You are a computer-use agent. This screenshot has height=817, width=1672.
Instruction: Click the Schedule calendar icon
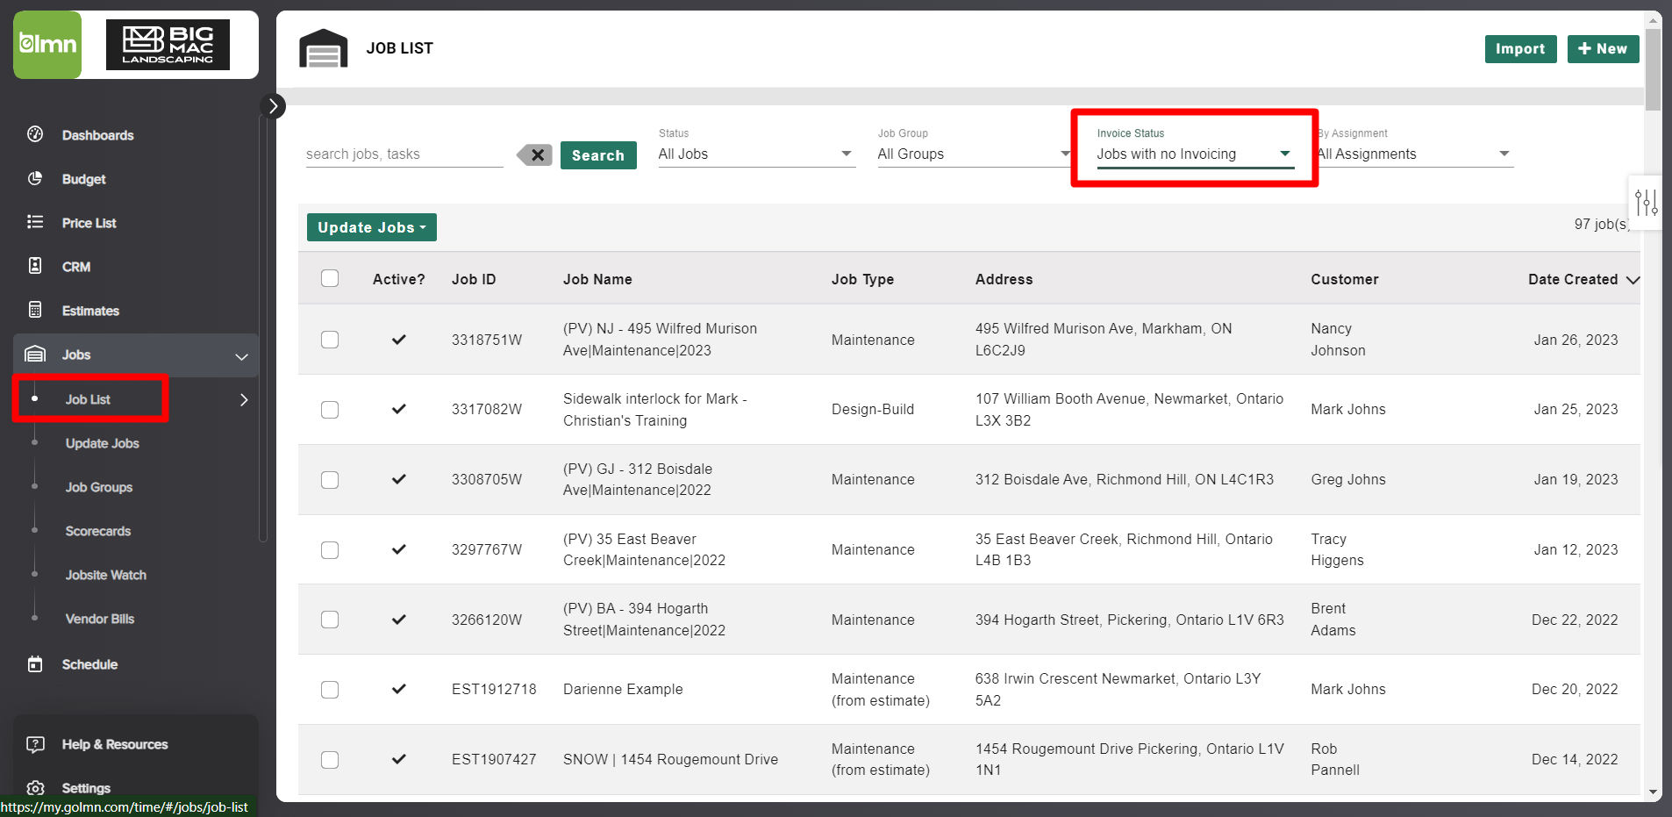coord(35,664)
